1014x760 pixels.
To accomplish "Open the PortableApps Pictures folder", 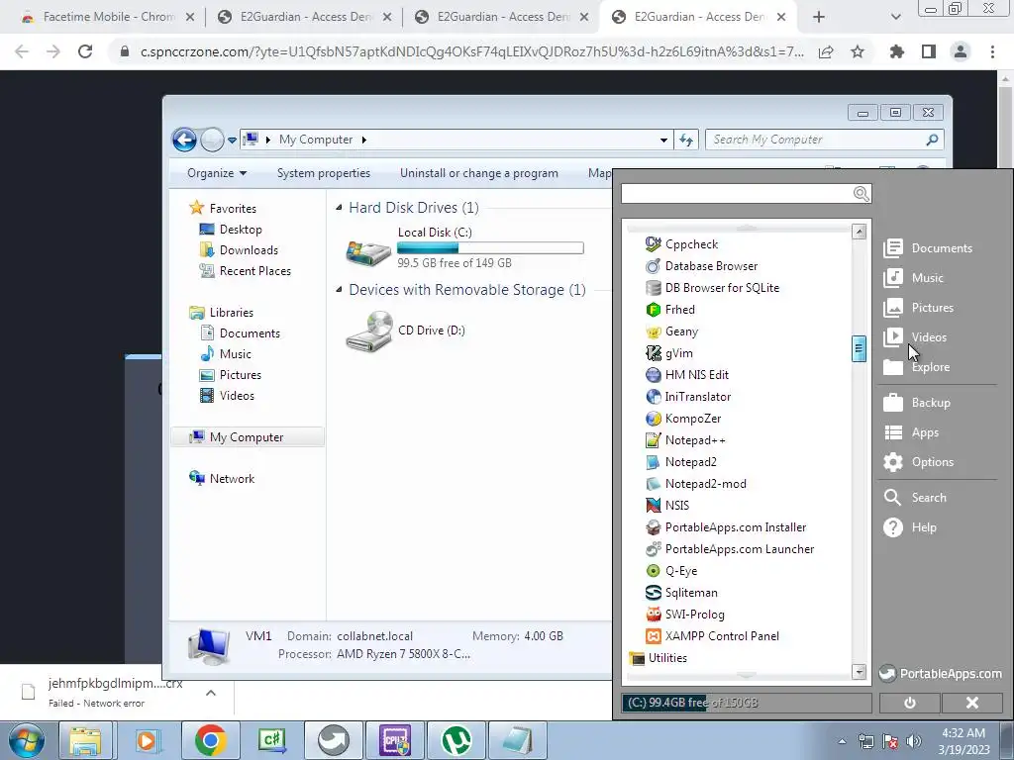I will [x=918, y=308].
